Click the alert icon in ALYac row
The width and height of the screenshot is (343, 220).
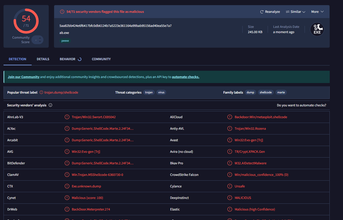67,128
